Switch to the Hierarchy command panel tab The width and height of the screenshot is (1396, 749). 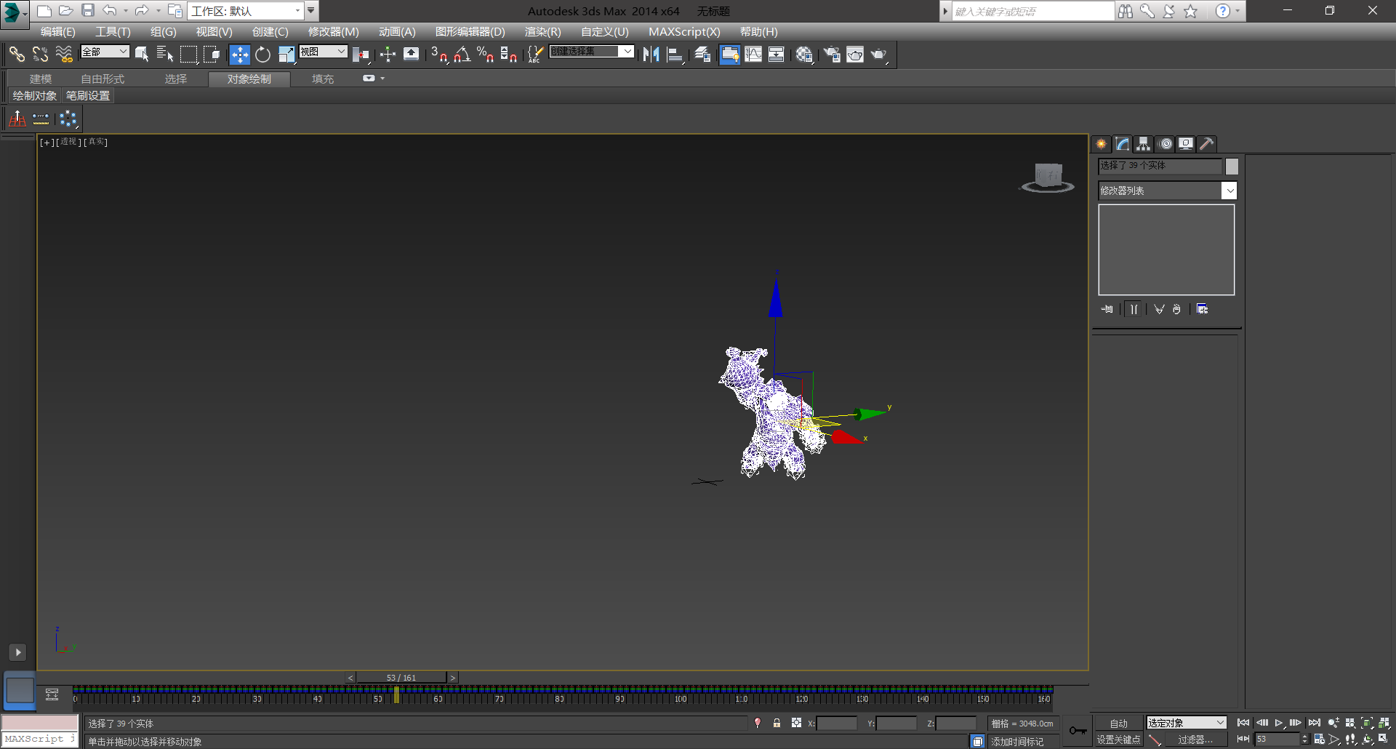coord(1144,144)
